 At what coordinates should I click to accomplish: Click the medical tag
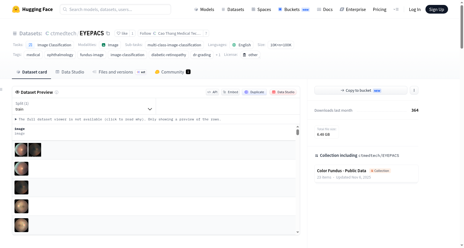33,55
